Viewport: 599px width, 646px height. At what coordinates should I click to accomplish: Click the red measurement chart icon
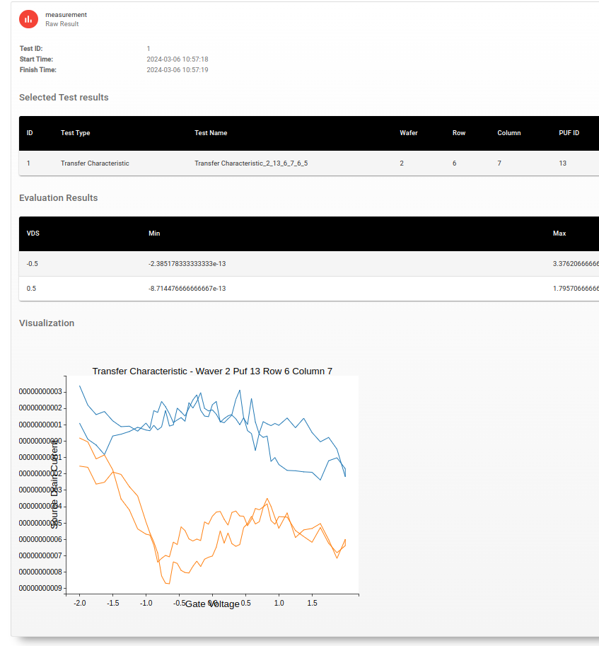(x=28, y=19)
